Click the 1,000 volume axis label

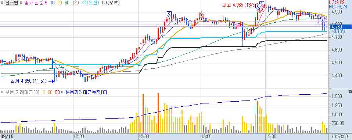point(337,114)
